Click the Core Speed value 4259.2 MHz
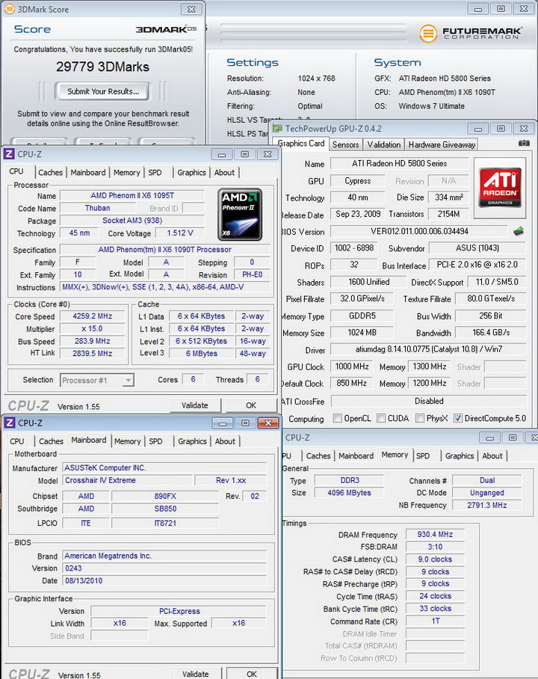538x679 pixels. click(x=92, y=316)
